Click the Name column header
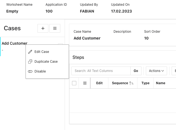Image resolution: width=176 pixels, height=130 pixels. tap(161, 83)
